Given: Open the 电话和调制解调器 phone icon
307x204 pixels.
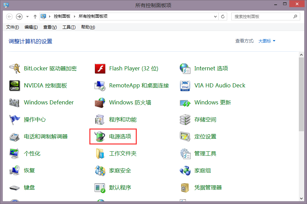Looking at the screenshot, I should [x=15, y=137].
